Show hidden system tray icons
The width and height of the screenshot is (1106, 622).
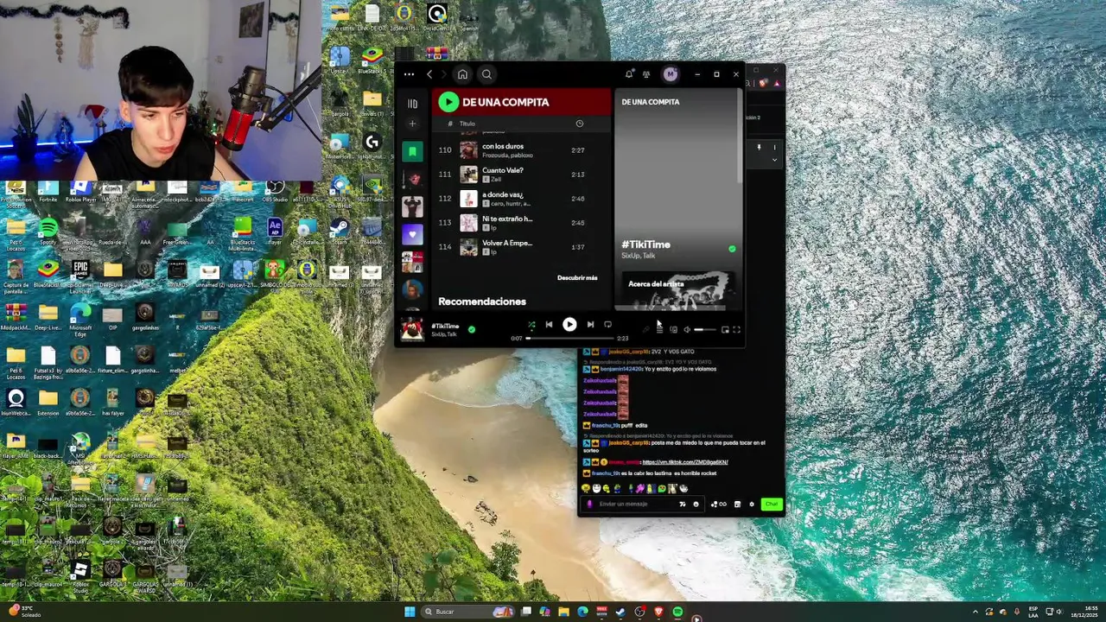click(976, 612)
